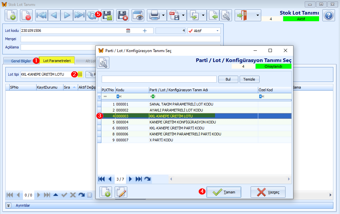This screenshot has height=214, width=340.
Task: Expand the printer options dropdown arrow
Action: (164, 15)
